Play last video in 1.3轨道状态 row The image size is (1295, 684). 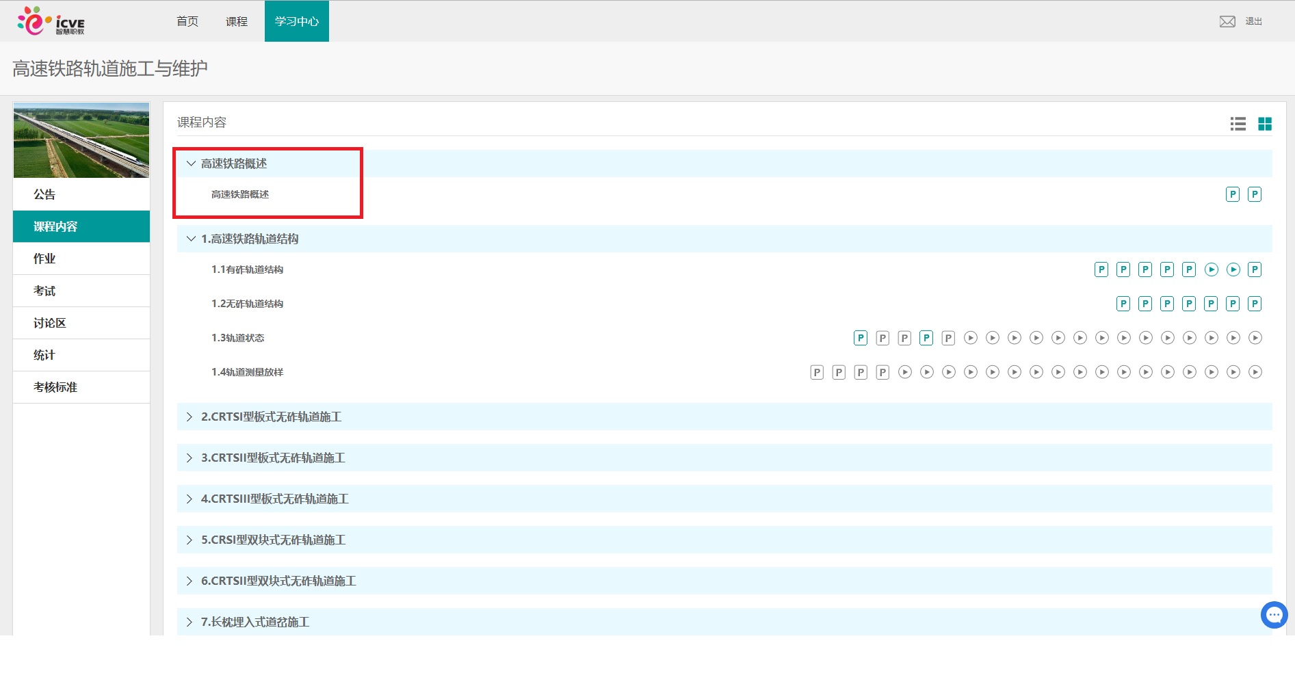click(x=1255, y=338)
